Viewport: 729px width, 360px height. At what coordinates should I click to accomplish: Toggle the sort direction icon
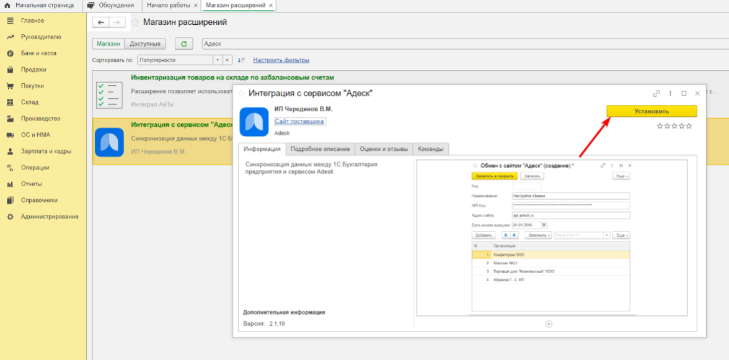[x=241, y=60]
